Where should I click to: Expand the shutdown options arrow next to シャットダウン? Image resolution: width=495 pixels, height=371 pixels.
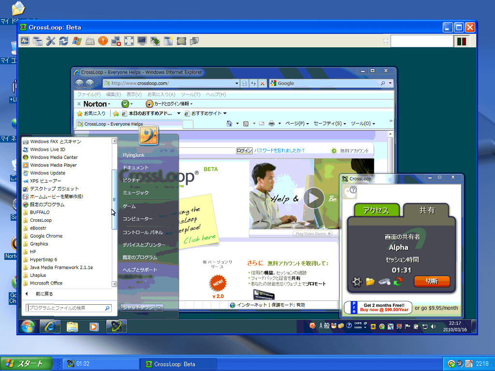pos(160,308)
